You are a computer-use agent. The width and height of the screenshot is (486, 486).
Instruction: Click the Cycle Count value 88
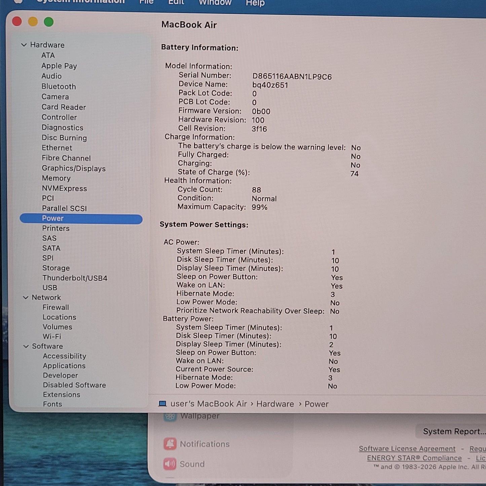click(256, 190)
